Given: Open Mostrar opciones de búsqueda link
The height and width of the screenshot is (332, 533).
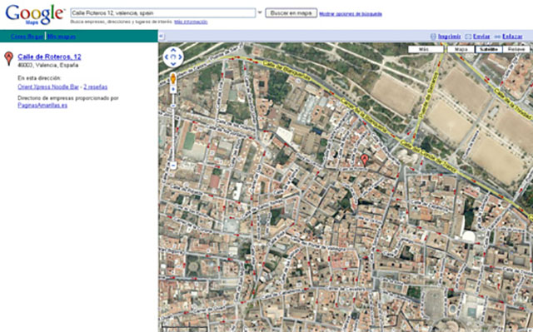Looking at the screenshot, I should 351,14.
